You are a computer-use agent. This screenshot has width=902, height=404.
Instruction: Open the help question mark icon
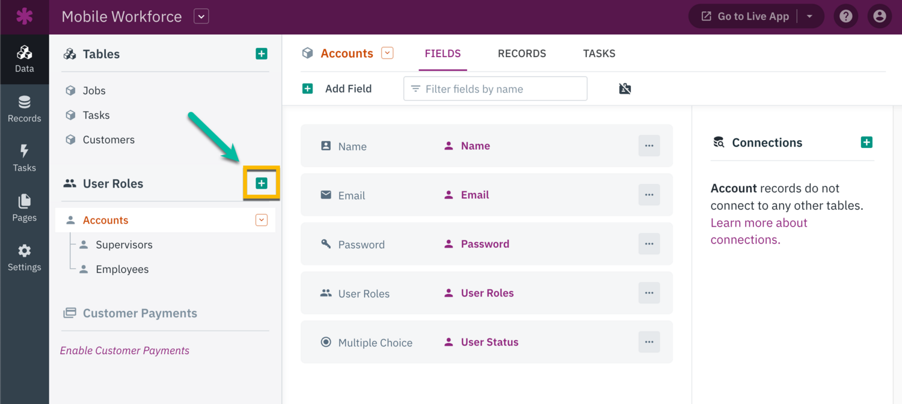point(846,16)
